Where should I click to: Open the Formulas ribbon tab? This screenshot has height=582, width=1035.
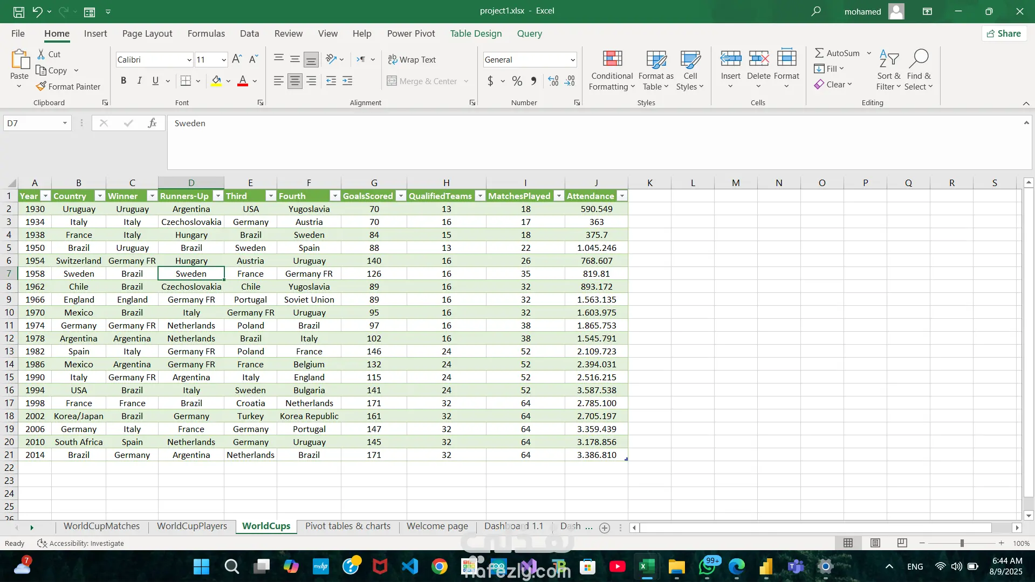pyautogui.click(x=206, y=33)
